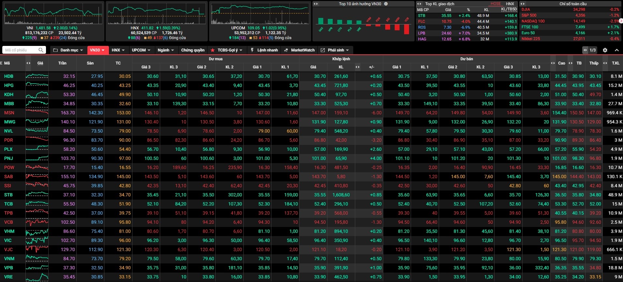
Task: Select FLC in Top KL giao dịch
Action: (422, 21)
